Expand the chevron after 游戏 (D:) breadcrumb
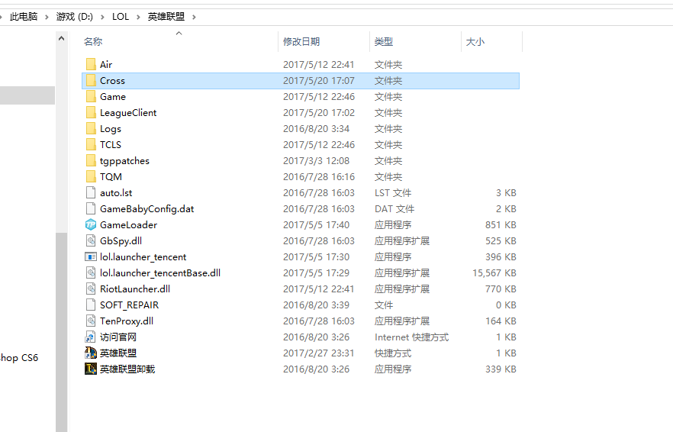Viewport: 673px width, 432px height. point(102,18)
